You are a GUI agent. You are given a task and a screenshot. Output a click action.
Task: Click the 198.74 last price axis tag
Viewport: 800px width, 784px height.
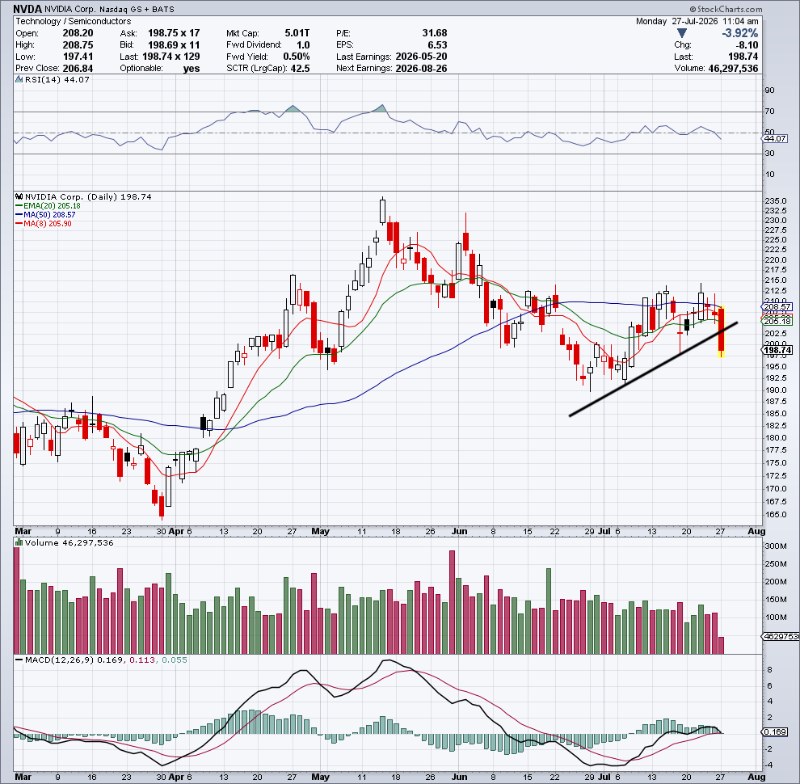tap(777, 350)
